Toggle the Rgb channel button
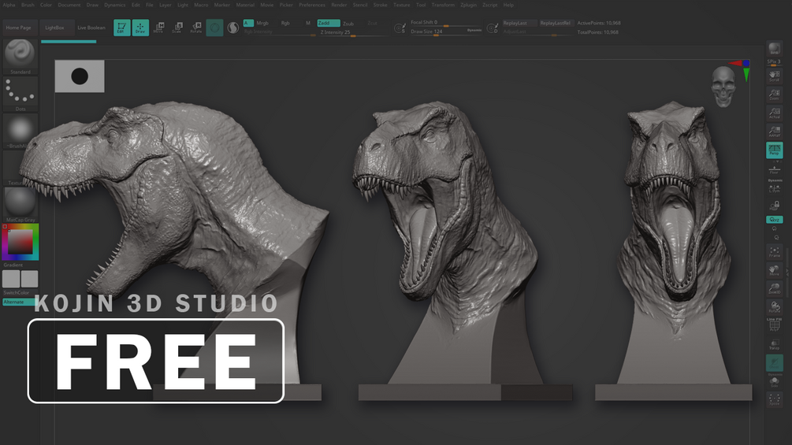This screenshot has width=792, height=445. tap(285, 23)
